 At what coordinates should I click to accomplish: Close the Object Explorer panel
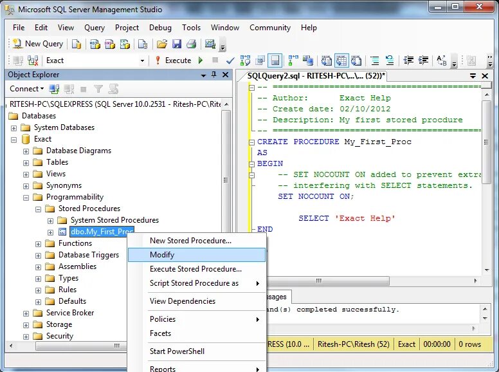[225, 75]
